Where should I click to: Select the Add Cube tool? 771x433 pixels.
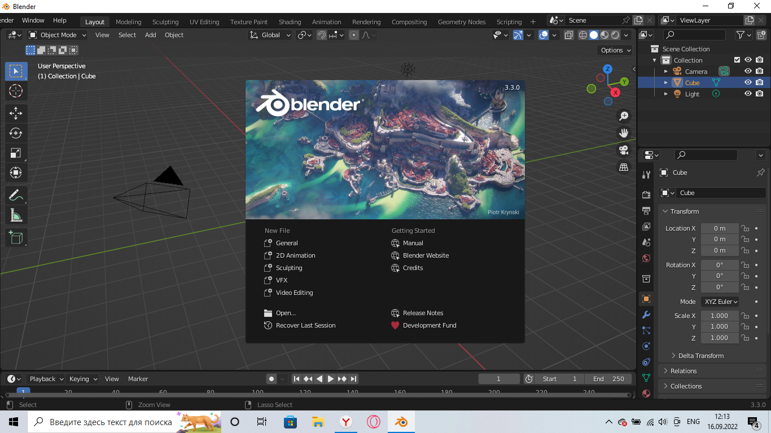pos(16,237)
